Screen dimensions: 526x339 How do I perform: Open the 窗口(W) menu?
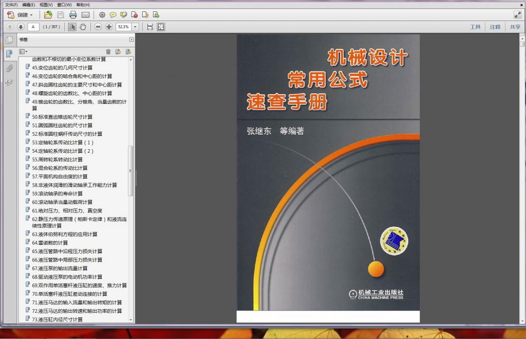point(64,5)
